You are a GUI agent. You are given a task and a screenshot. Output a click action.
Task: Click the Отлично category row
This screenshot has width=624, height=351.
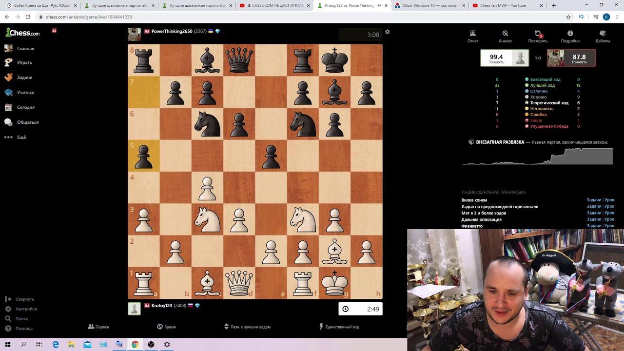(538, 91)
